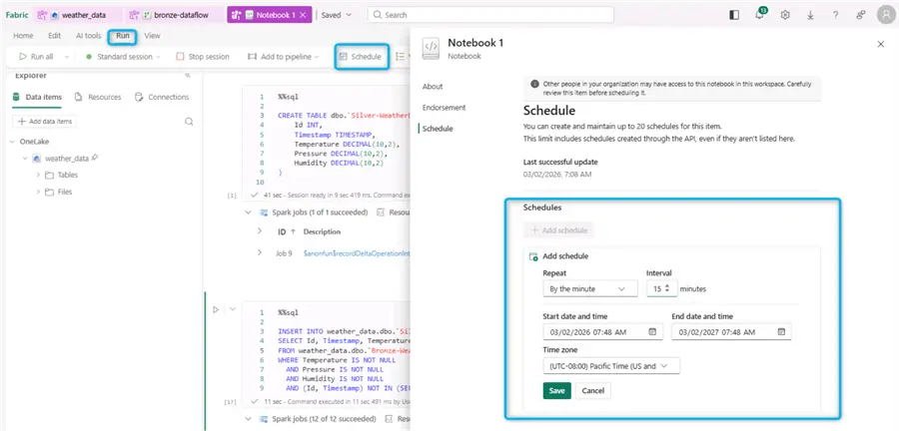Click the outline list icon right of Schedule
Screen dimensions: 899x431
click(401, 57)
